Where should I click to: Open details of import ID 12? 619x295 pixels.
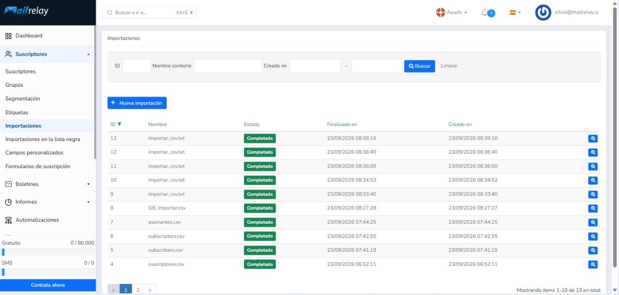tap(593, 152)
